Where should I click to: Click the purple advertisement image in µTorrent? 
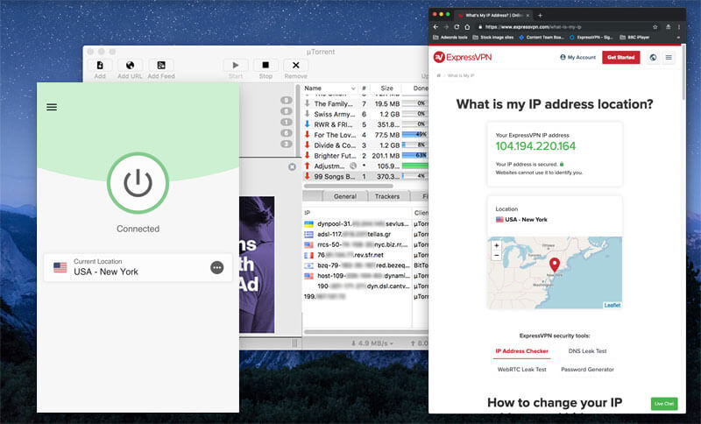pyautogui.click(x=257, y=265)
